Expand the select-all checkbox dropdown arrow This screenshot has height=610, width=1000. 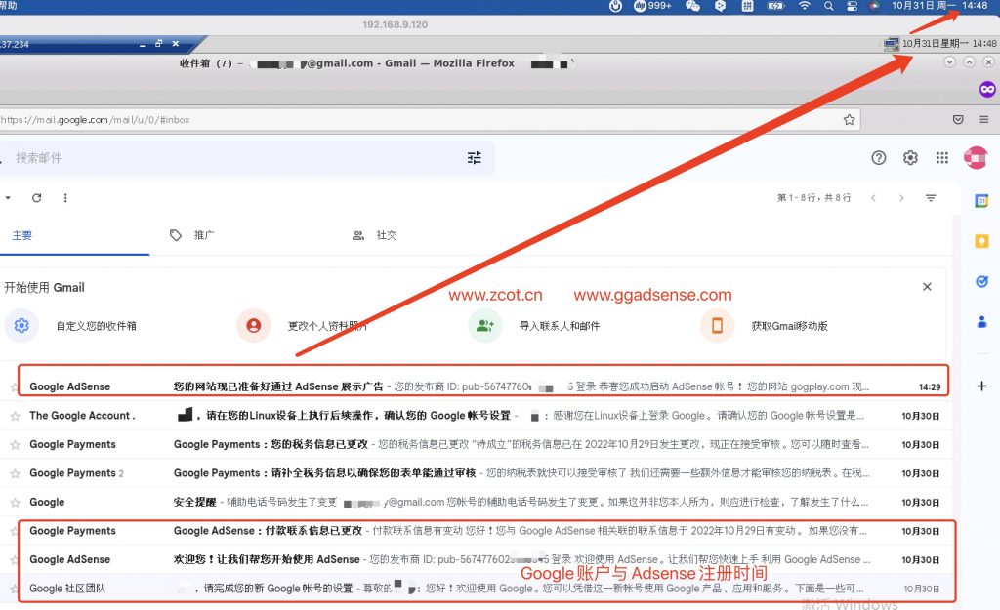(x=8, y=197)
